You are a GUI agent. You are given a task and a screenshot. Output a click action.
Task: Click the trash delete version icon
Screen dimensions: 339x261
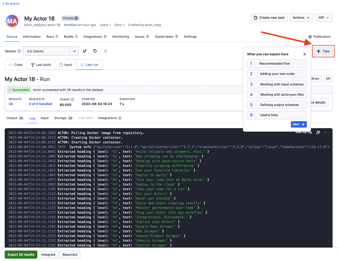pyautogui.click(x=106, y=51)
